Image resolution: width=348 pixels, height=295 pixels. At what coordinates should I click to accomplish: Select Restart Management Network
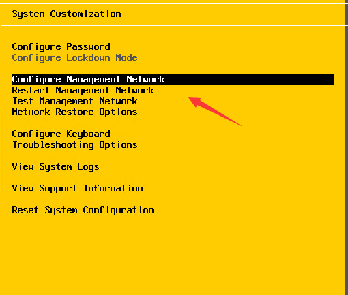pyautogui.click(x=83, y=91)
